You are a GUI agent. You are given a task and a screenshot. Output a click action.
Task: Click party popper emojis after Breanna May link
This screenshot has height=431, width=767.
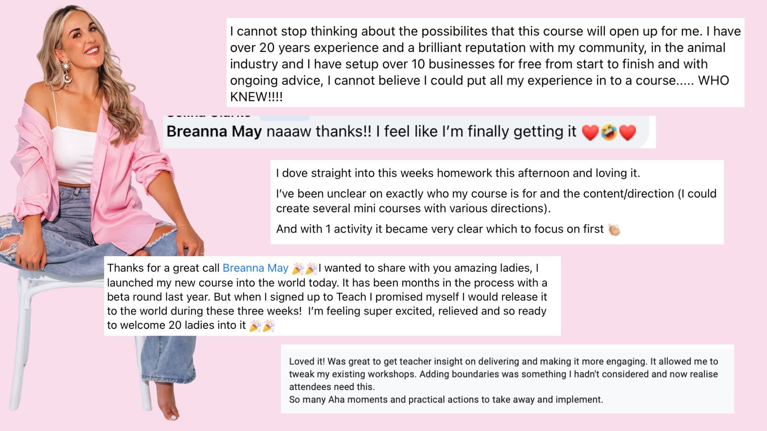[x=304, y=269]
